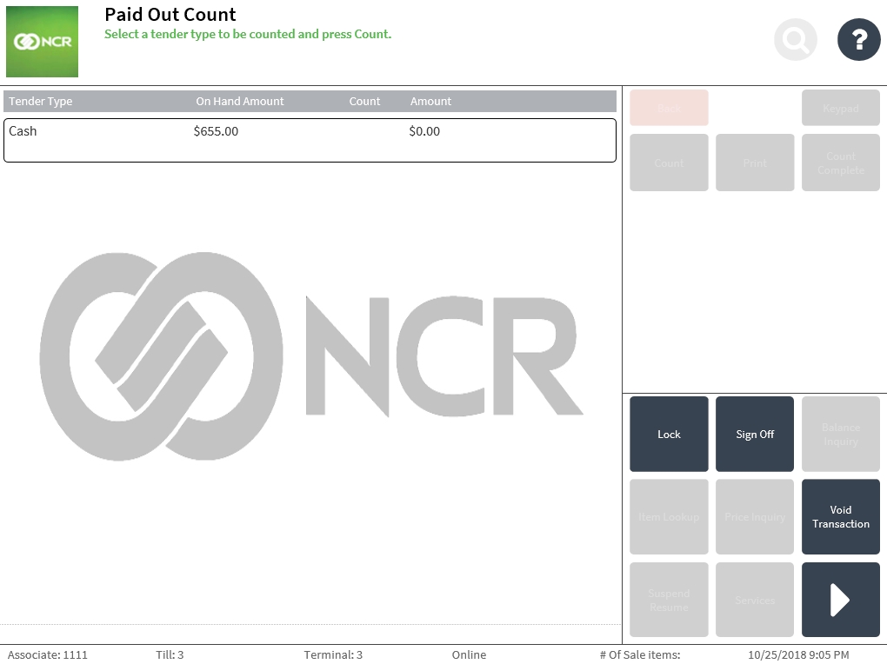Image resolution: width=887 pixels, height=664 pixels.
Task: Open the Services button
Action: click(x=755, y=600)
